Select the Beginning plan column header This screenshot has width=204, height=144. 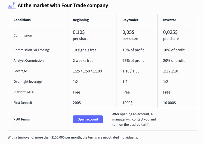81,20
